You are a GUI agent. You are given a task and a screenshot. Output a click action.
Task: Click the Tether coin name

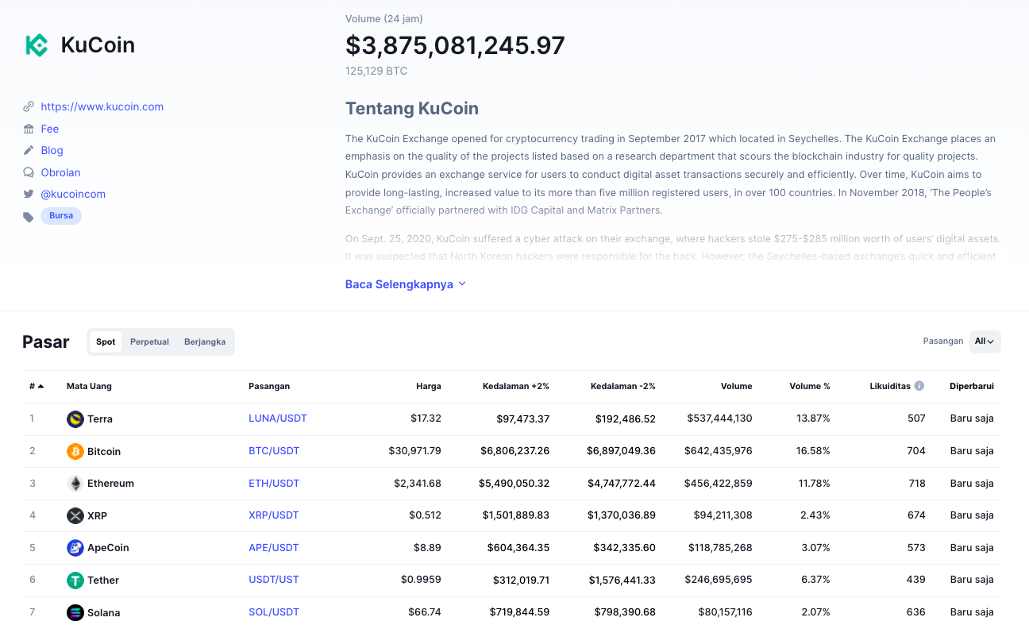pos(103,581)
